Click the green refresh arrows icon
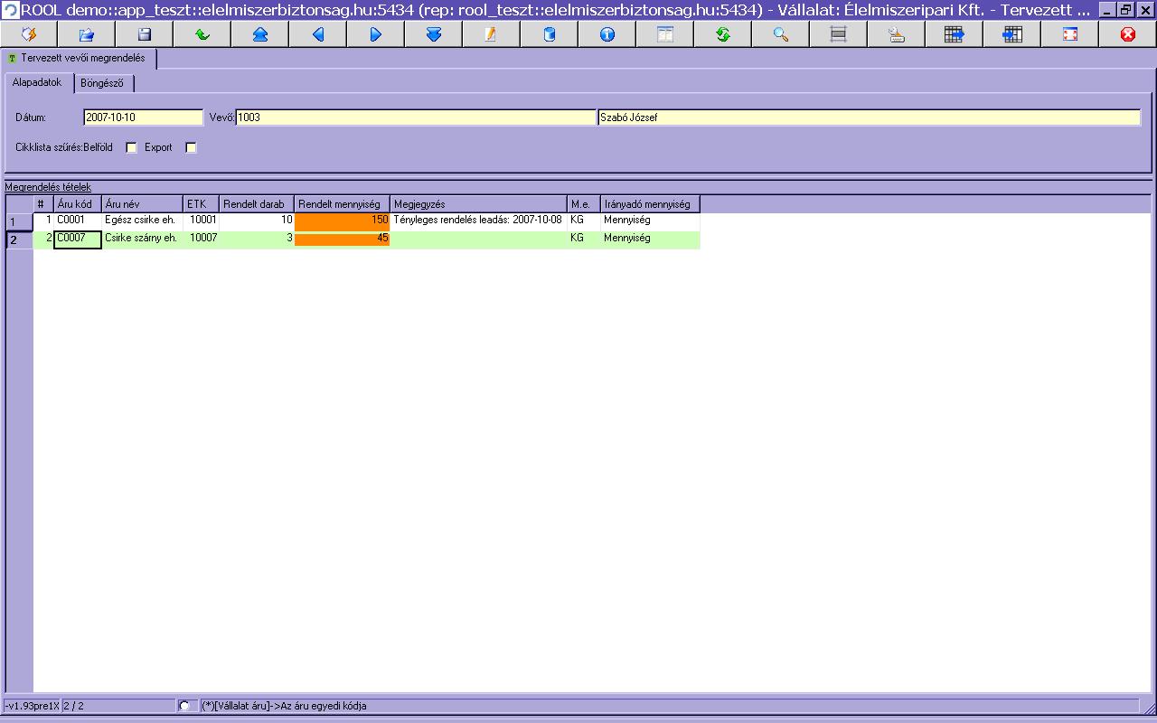Image resolution: width=1157 pixels, height=723 pixels. pos(723,34)
